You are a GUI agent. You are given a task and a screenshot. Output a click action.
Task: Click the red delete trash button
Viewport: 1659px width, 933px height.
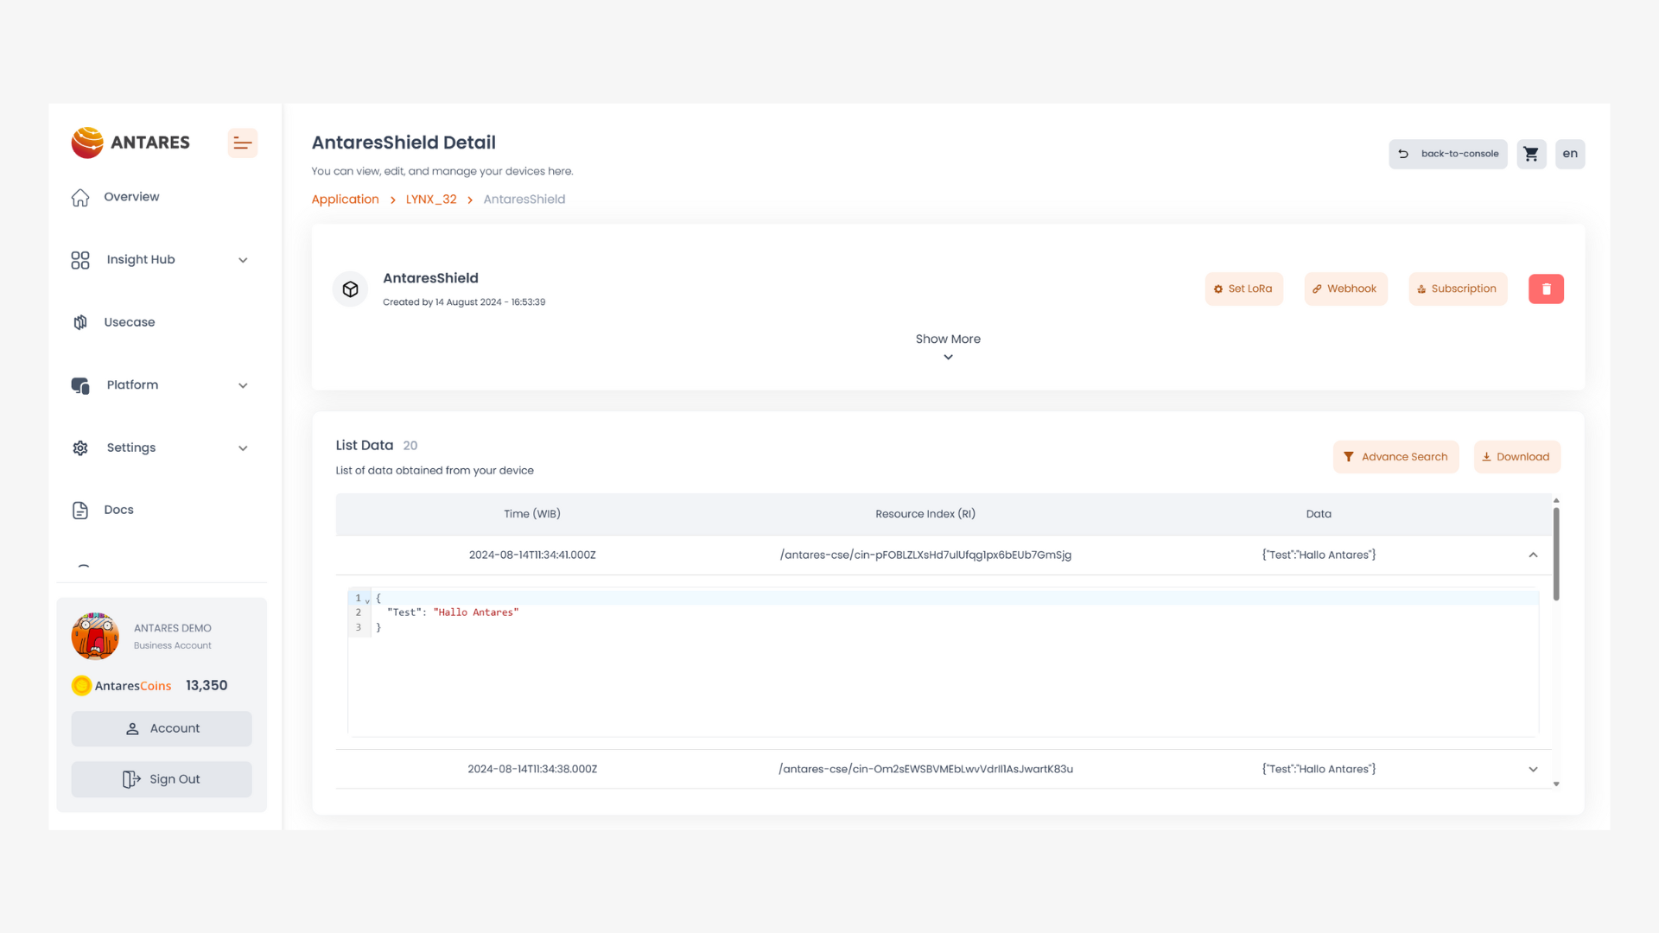[1546, 289]
